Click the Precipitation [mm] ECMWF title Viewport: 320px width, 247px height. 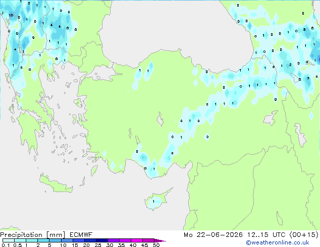pyautogui.click(x=46, y=235)
